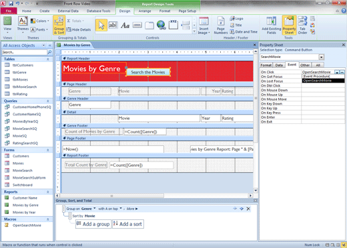Collapse the Macros group
This screenshot has height=248, width=347.
pyautogui.click(x=48, y=219)
